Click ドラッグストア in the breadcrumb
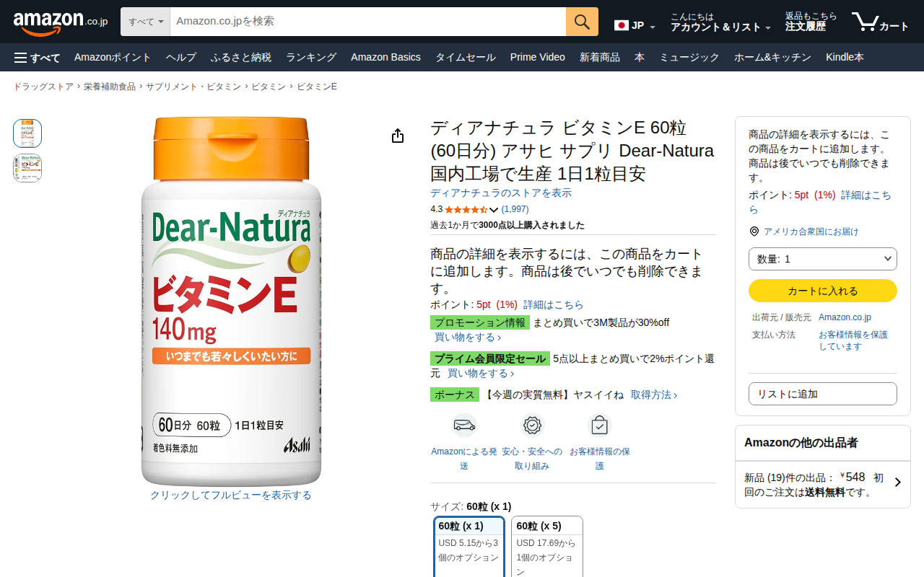924x577 pixels. (x=43, y=87)
